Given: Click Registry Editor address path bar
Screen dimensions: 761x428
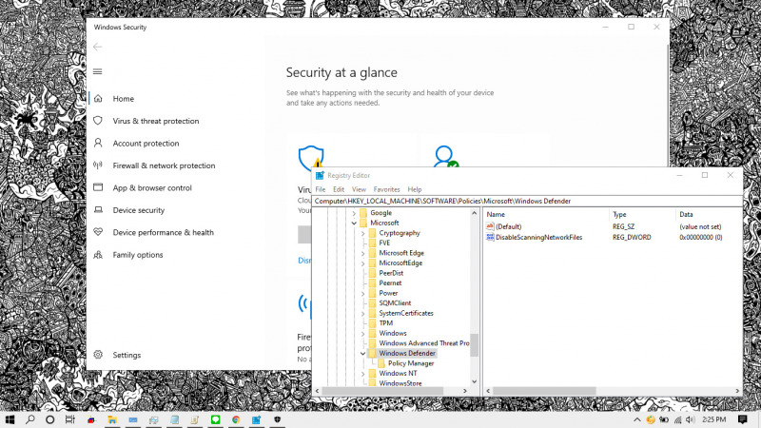Looking at the screenshot, I should pyautogui.click(x=527, y=201).
